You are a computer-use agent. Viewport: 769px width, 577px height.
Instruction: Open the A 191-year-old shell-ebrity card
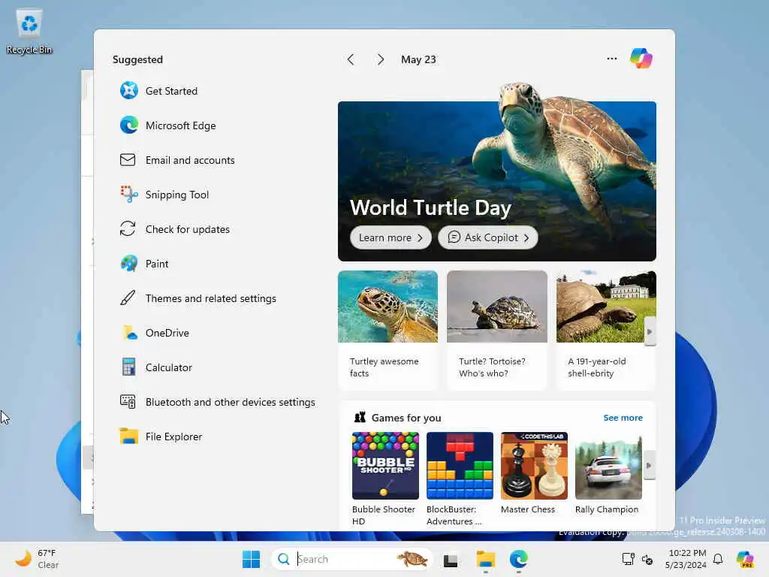click(x=606, y=331)
